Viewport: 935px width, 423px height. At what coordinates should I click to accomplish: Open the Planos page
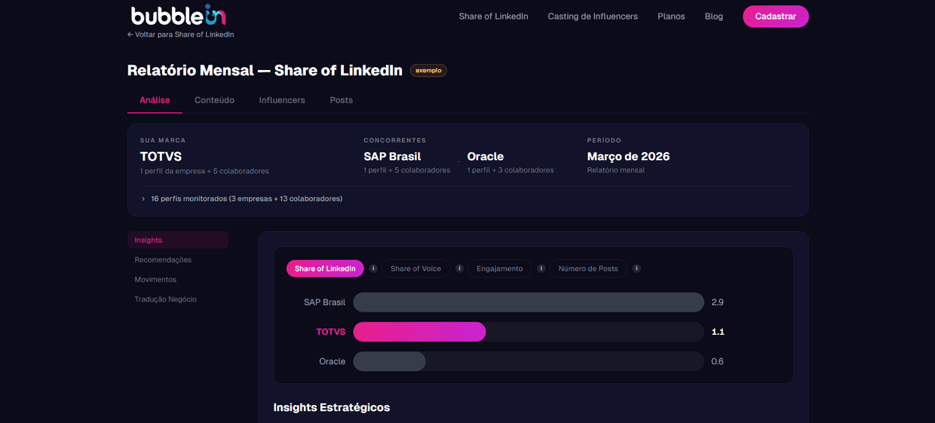[671, 17]
